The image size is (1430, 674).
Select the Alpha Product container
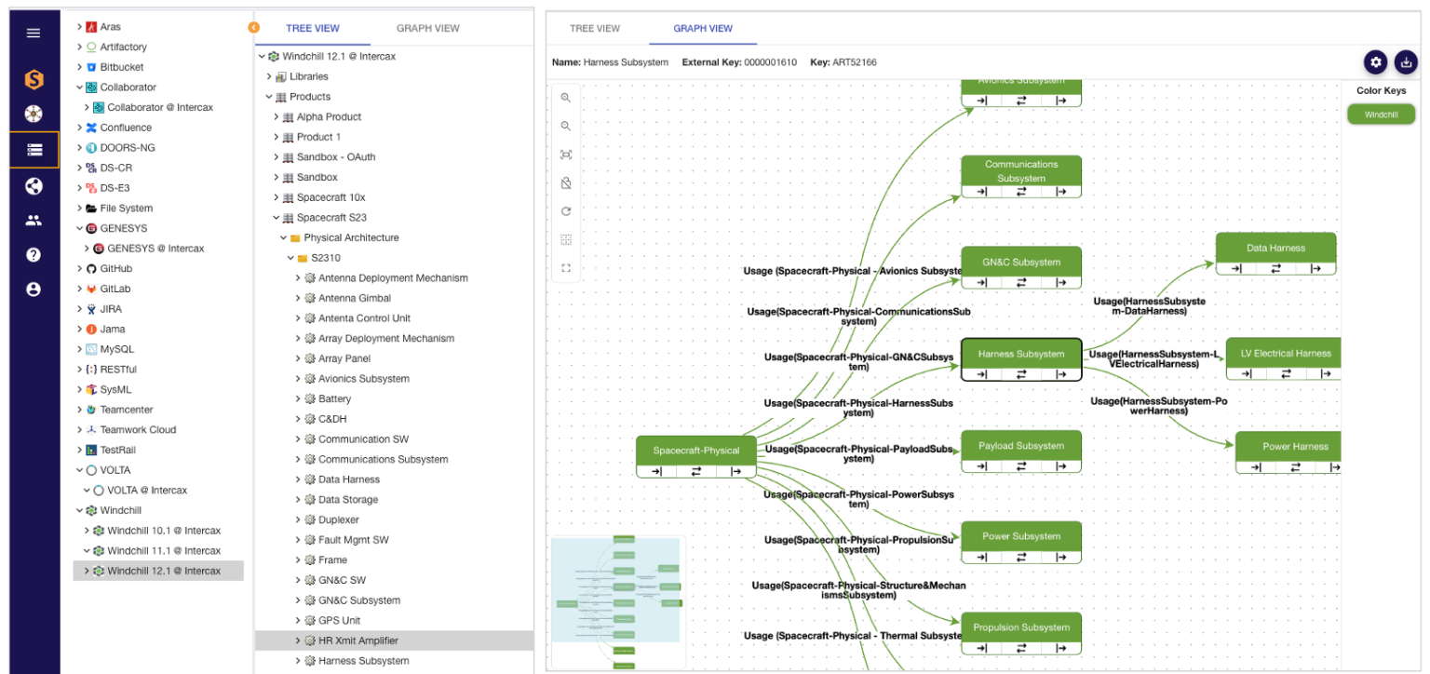pyautogui.click(x=329, y=116)
